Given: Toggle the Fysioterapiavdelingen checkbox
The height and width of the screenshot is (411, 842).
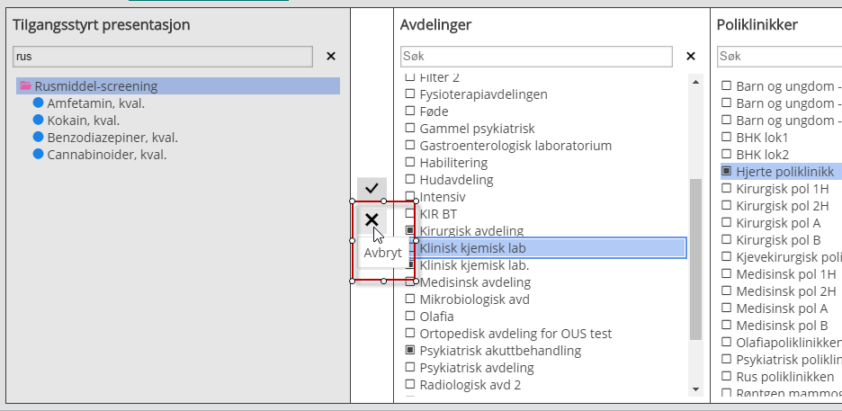Looking at the screenshot, I should (x=410, y=94).
